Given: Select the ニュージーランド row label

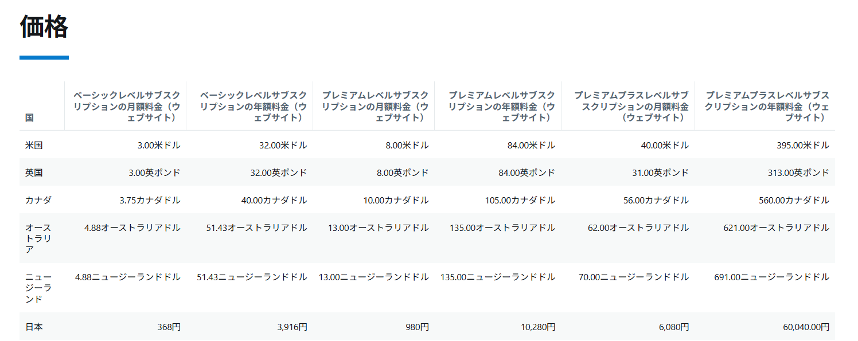Looking at the screenshot, I should coord(38,288).
